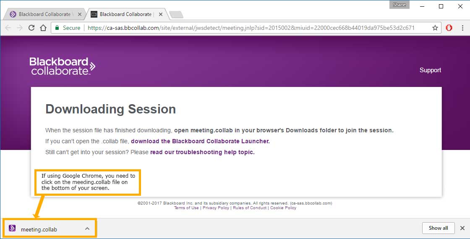The height and width of the screenshot is (239, 470).
Task: Close the second Blackboard Collaborate tab
Action: (x=161, y=14)
